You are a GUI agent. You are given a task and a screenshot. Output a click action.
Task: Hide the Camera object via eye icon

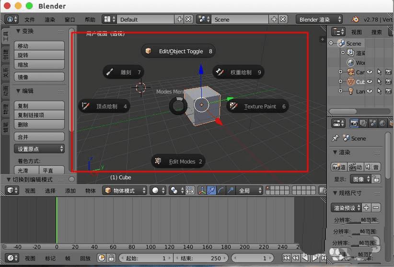click(370, 72)
